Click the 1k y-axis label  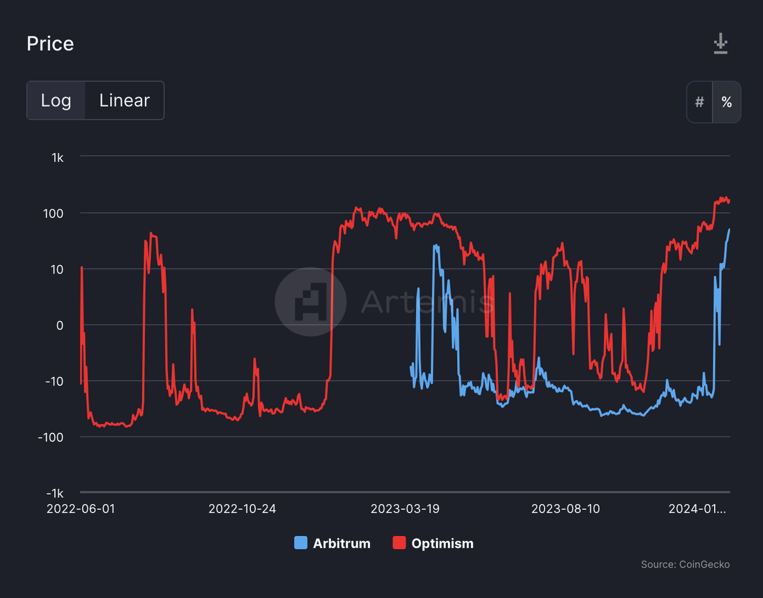pos(57,157)
